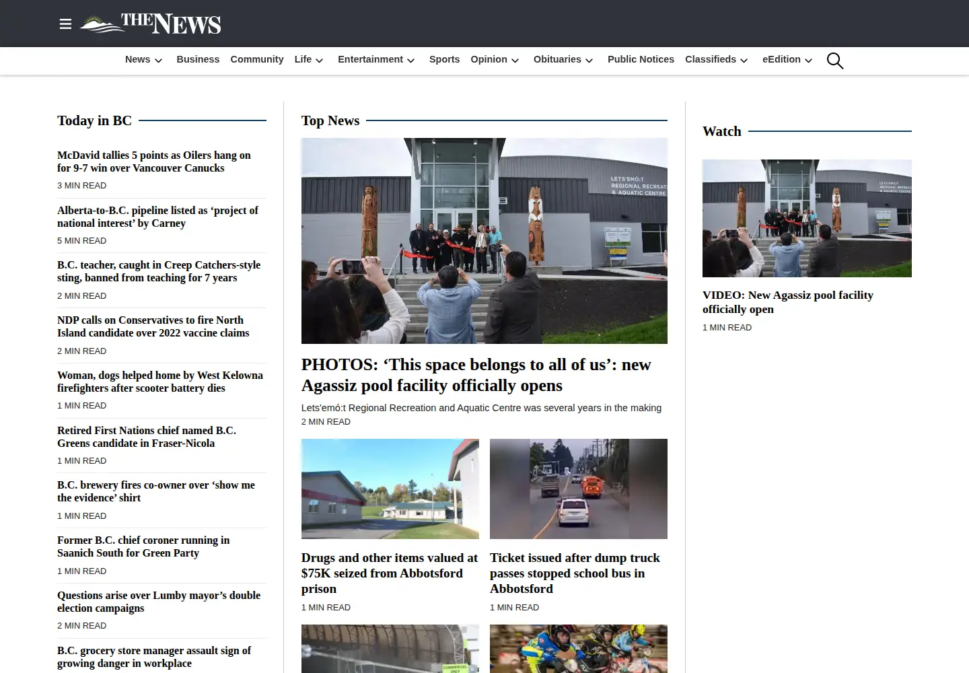Read B.C. brewery fires co-owner story
Screen dimensions: 969x673
tap(156, 491)
